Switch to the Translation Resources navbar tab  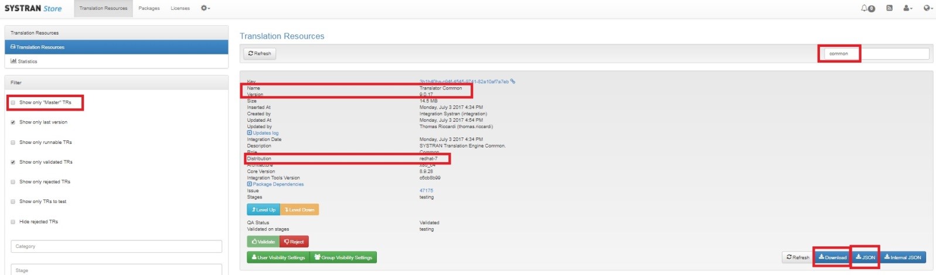[x=103, y=8]
